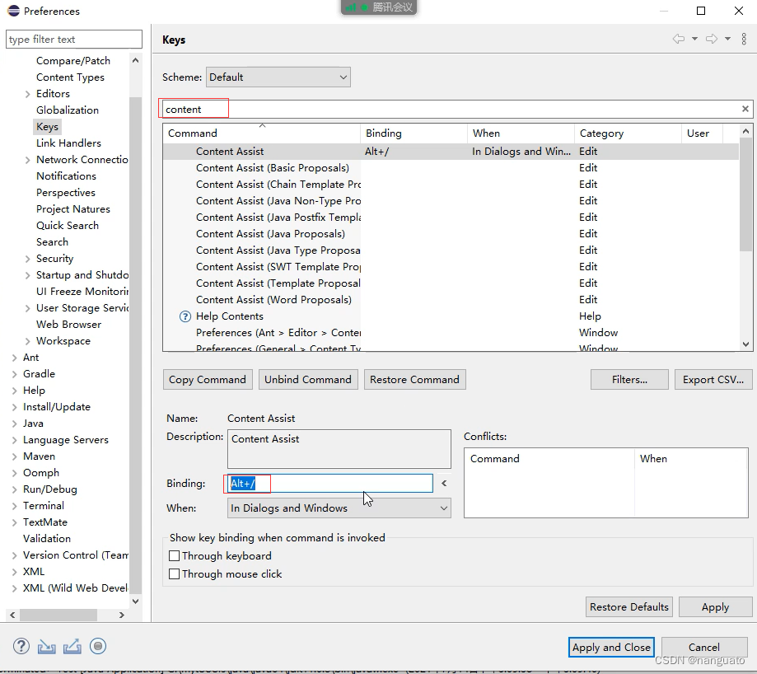Click the Description text box
The image size is (757, 674).
(x=339, y=449)
